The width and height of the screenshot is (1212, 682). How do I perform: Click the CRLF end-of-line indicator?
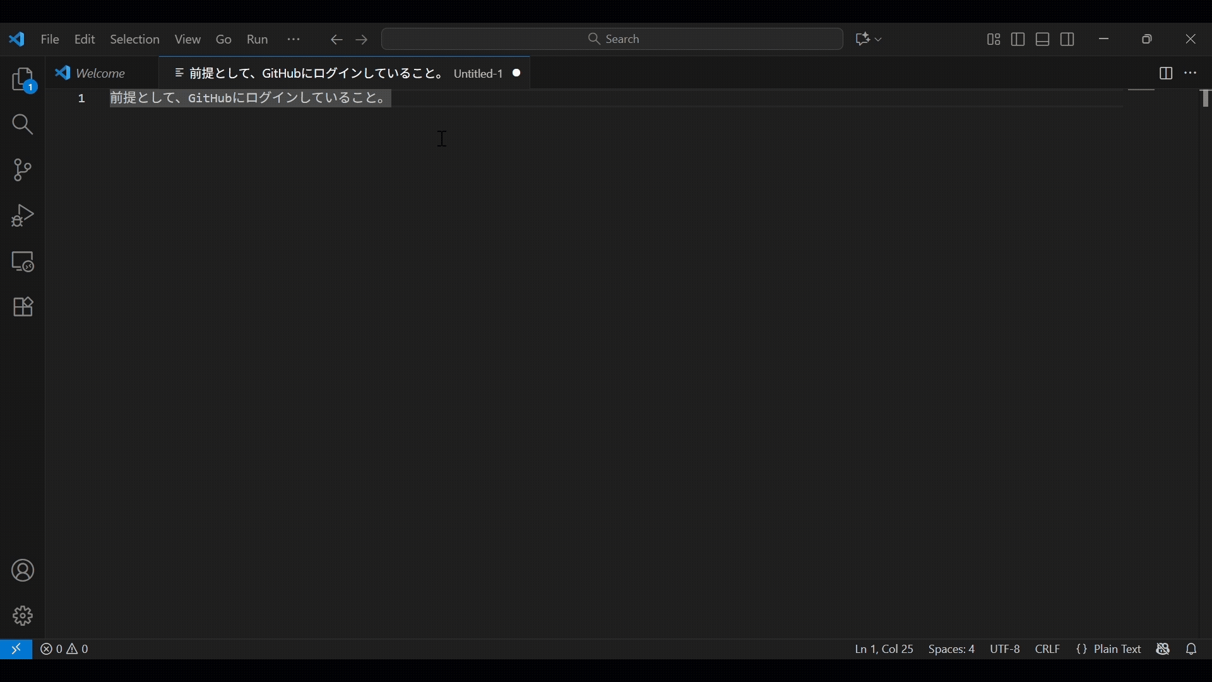tap(1047, 649)
